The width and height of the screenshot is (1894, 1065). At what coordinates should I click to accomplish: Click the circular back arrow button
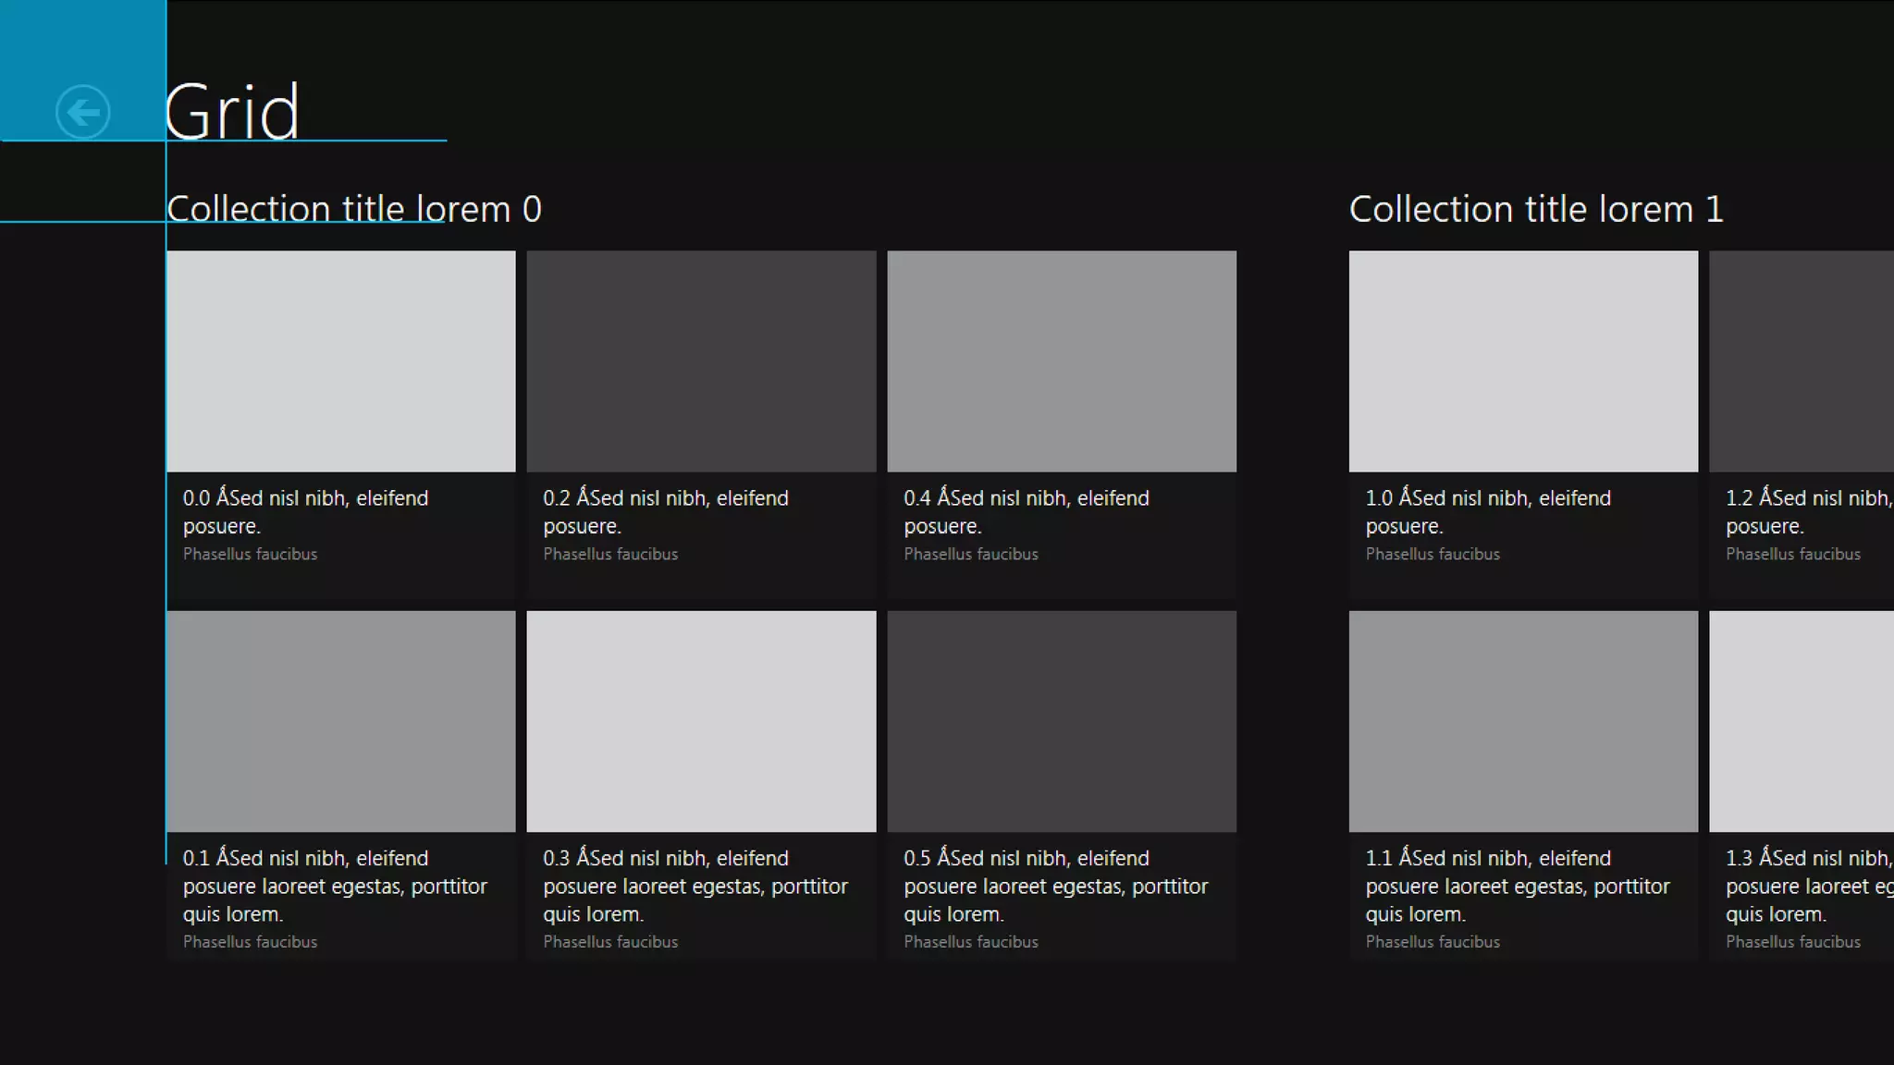click(82, 112)
